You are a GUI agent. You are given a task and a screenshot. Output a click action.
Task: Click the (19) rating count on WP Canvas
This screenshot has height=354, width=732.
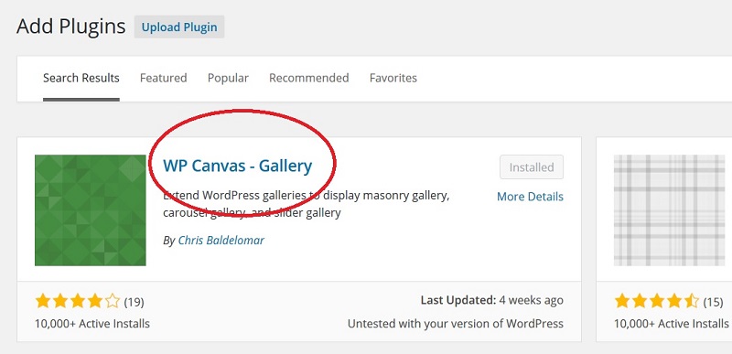click(x=134, y=302)
